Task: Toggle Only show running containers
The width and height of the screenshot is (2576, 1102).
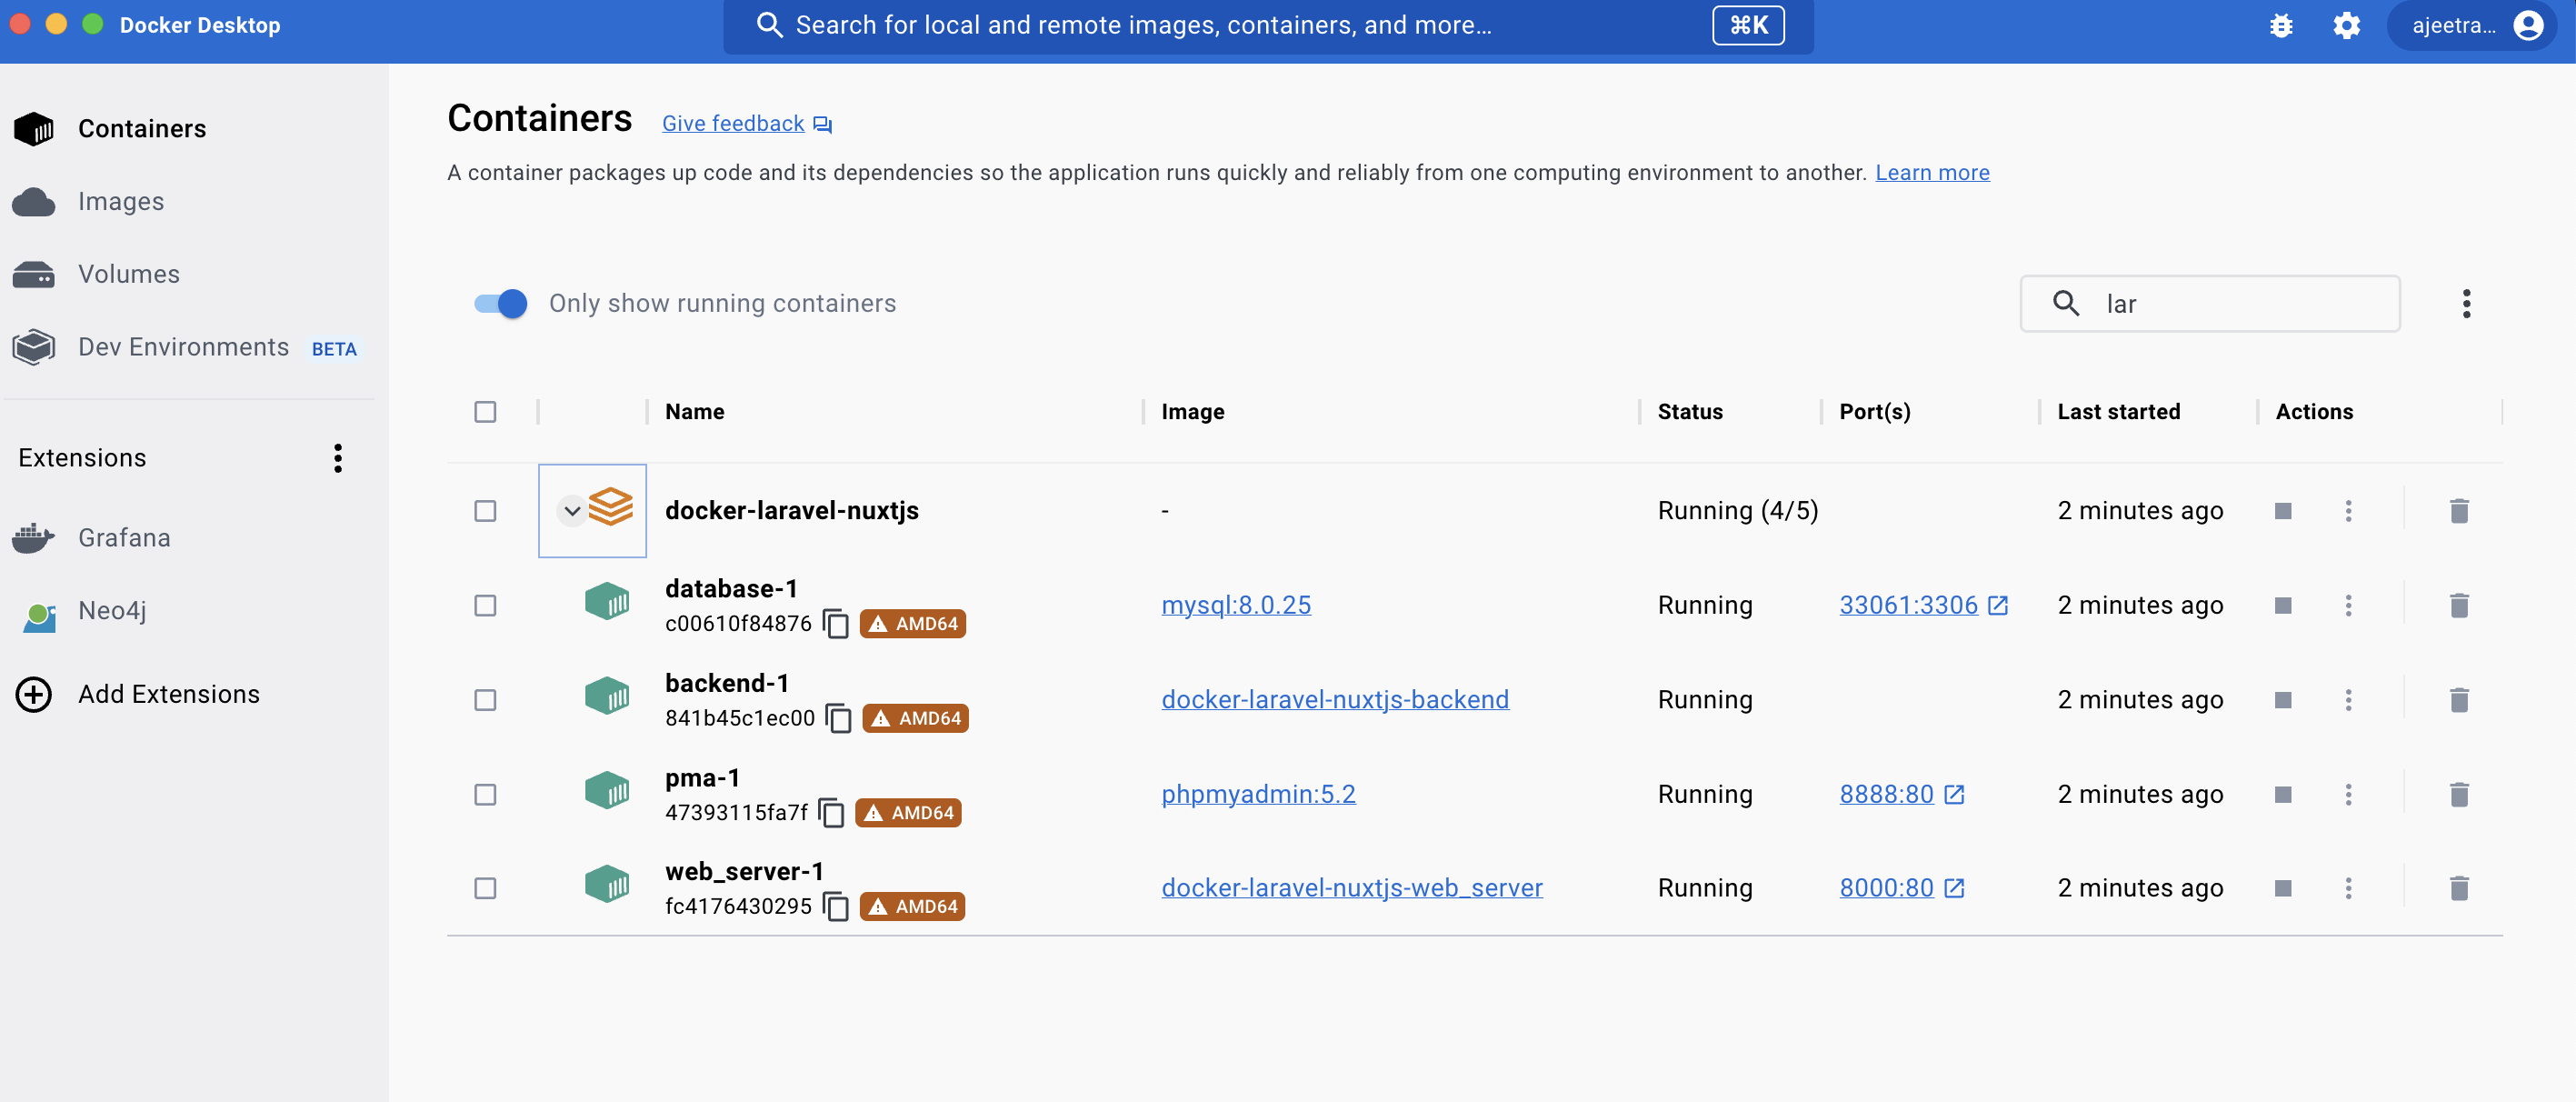Action: coord(501,303)
